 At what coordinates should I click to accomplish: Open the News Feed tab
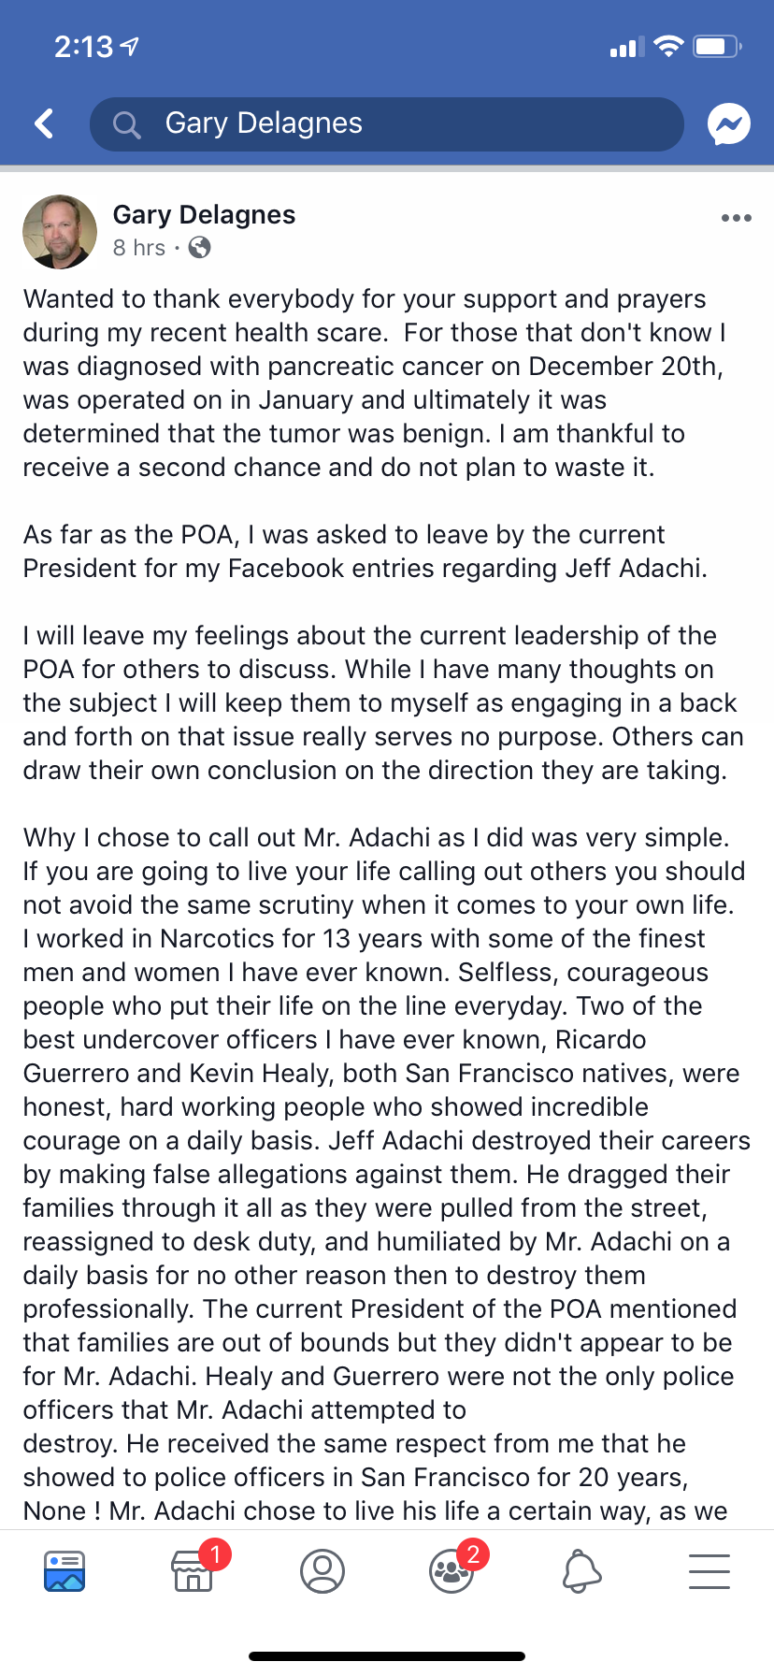click(x=64, y=1571)
